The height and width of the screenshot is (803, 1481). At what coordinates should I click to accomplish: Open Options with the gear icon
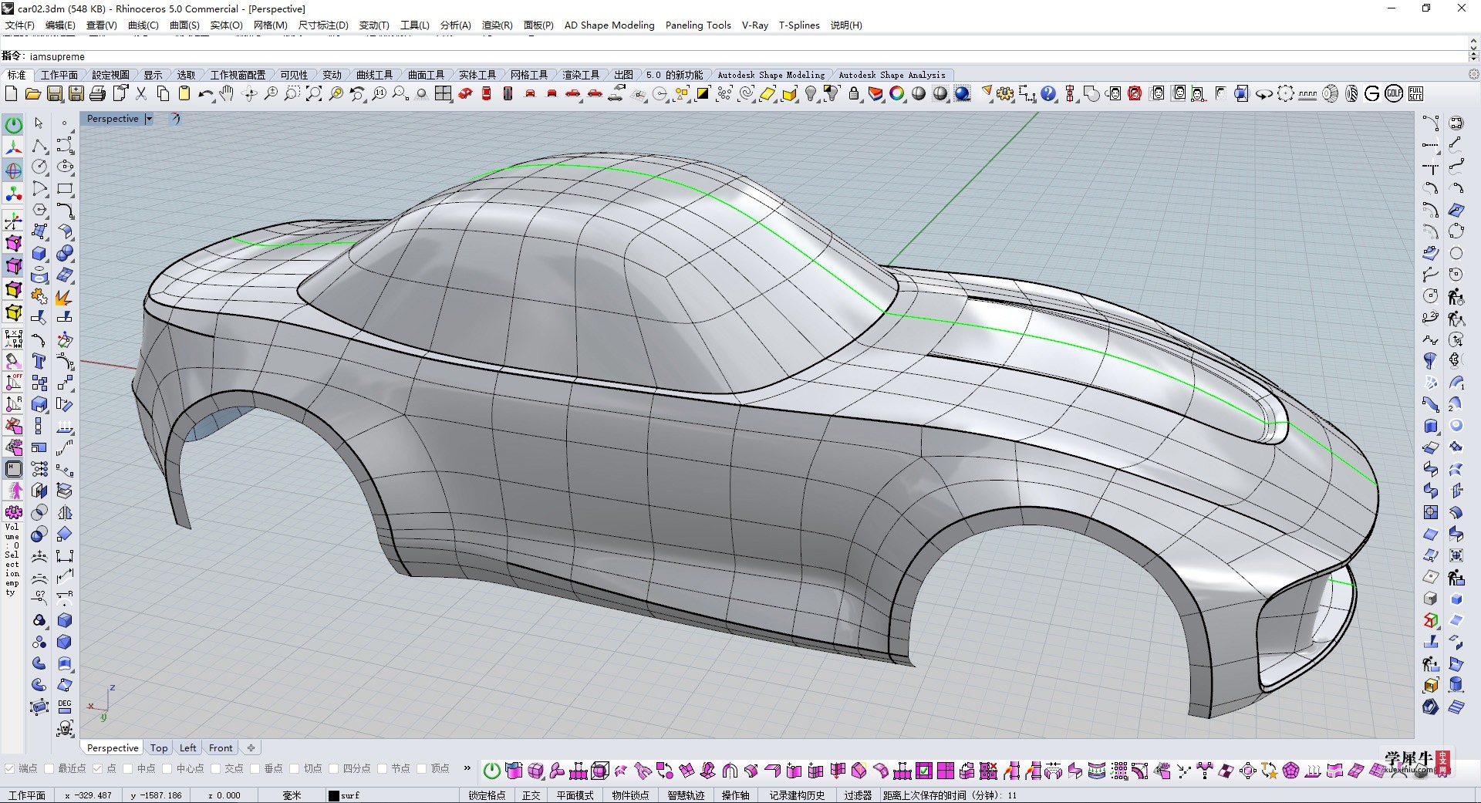(1005, 94)
